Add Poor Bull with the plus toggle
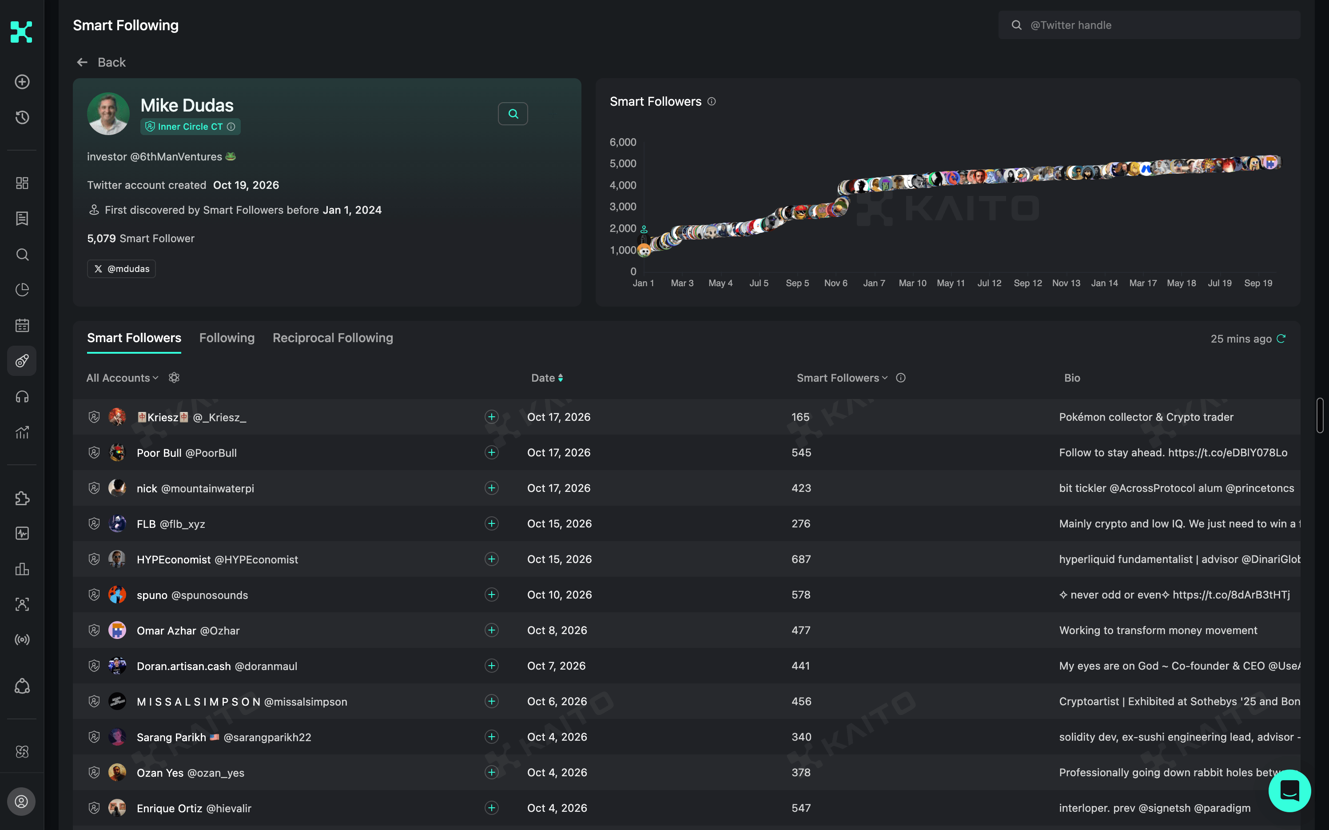The height and width of the screenshot is (830, 1329). click(x=492, y=452)
